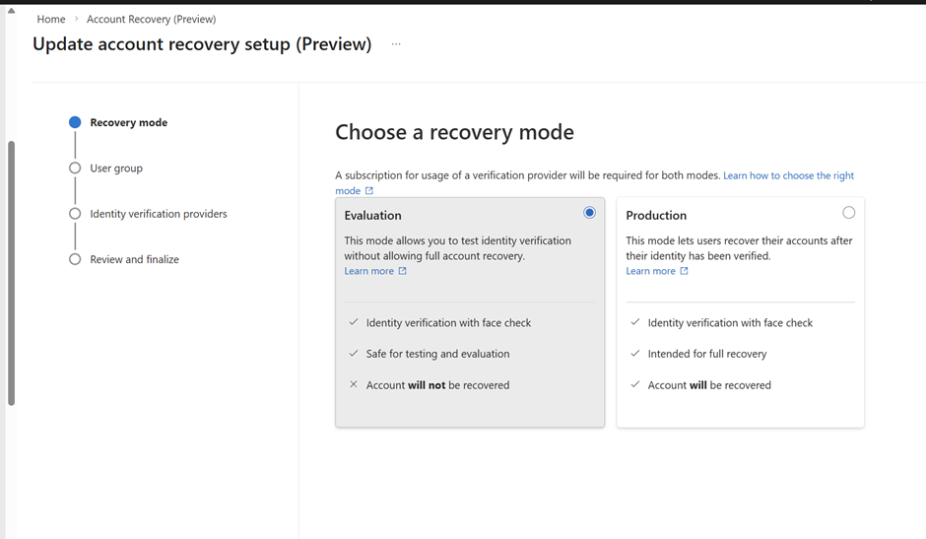Go to User group step label
This screenshot has width=926, height=539.
pyautogui.click(x=116, y=168)
